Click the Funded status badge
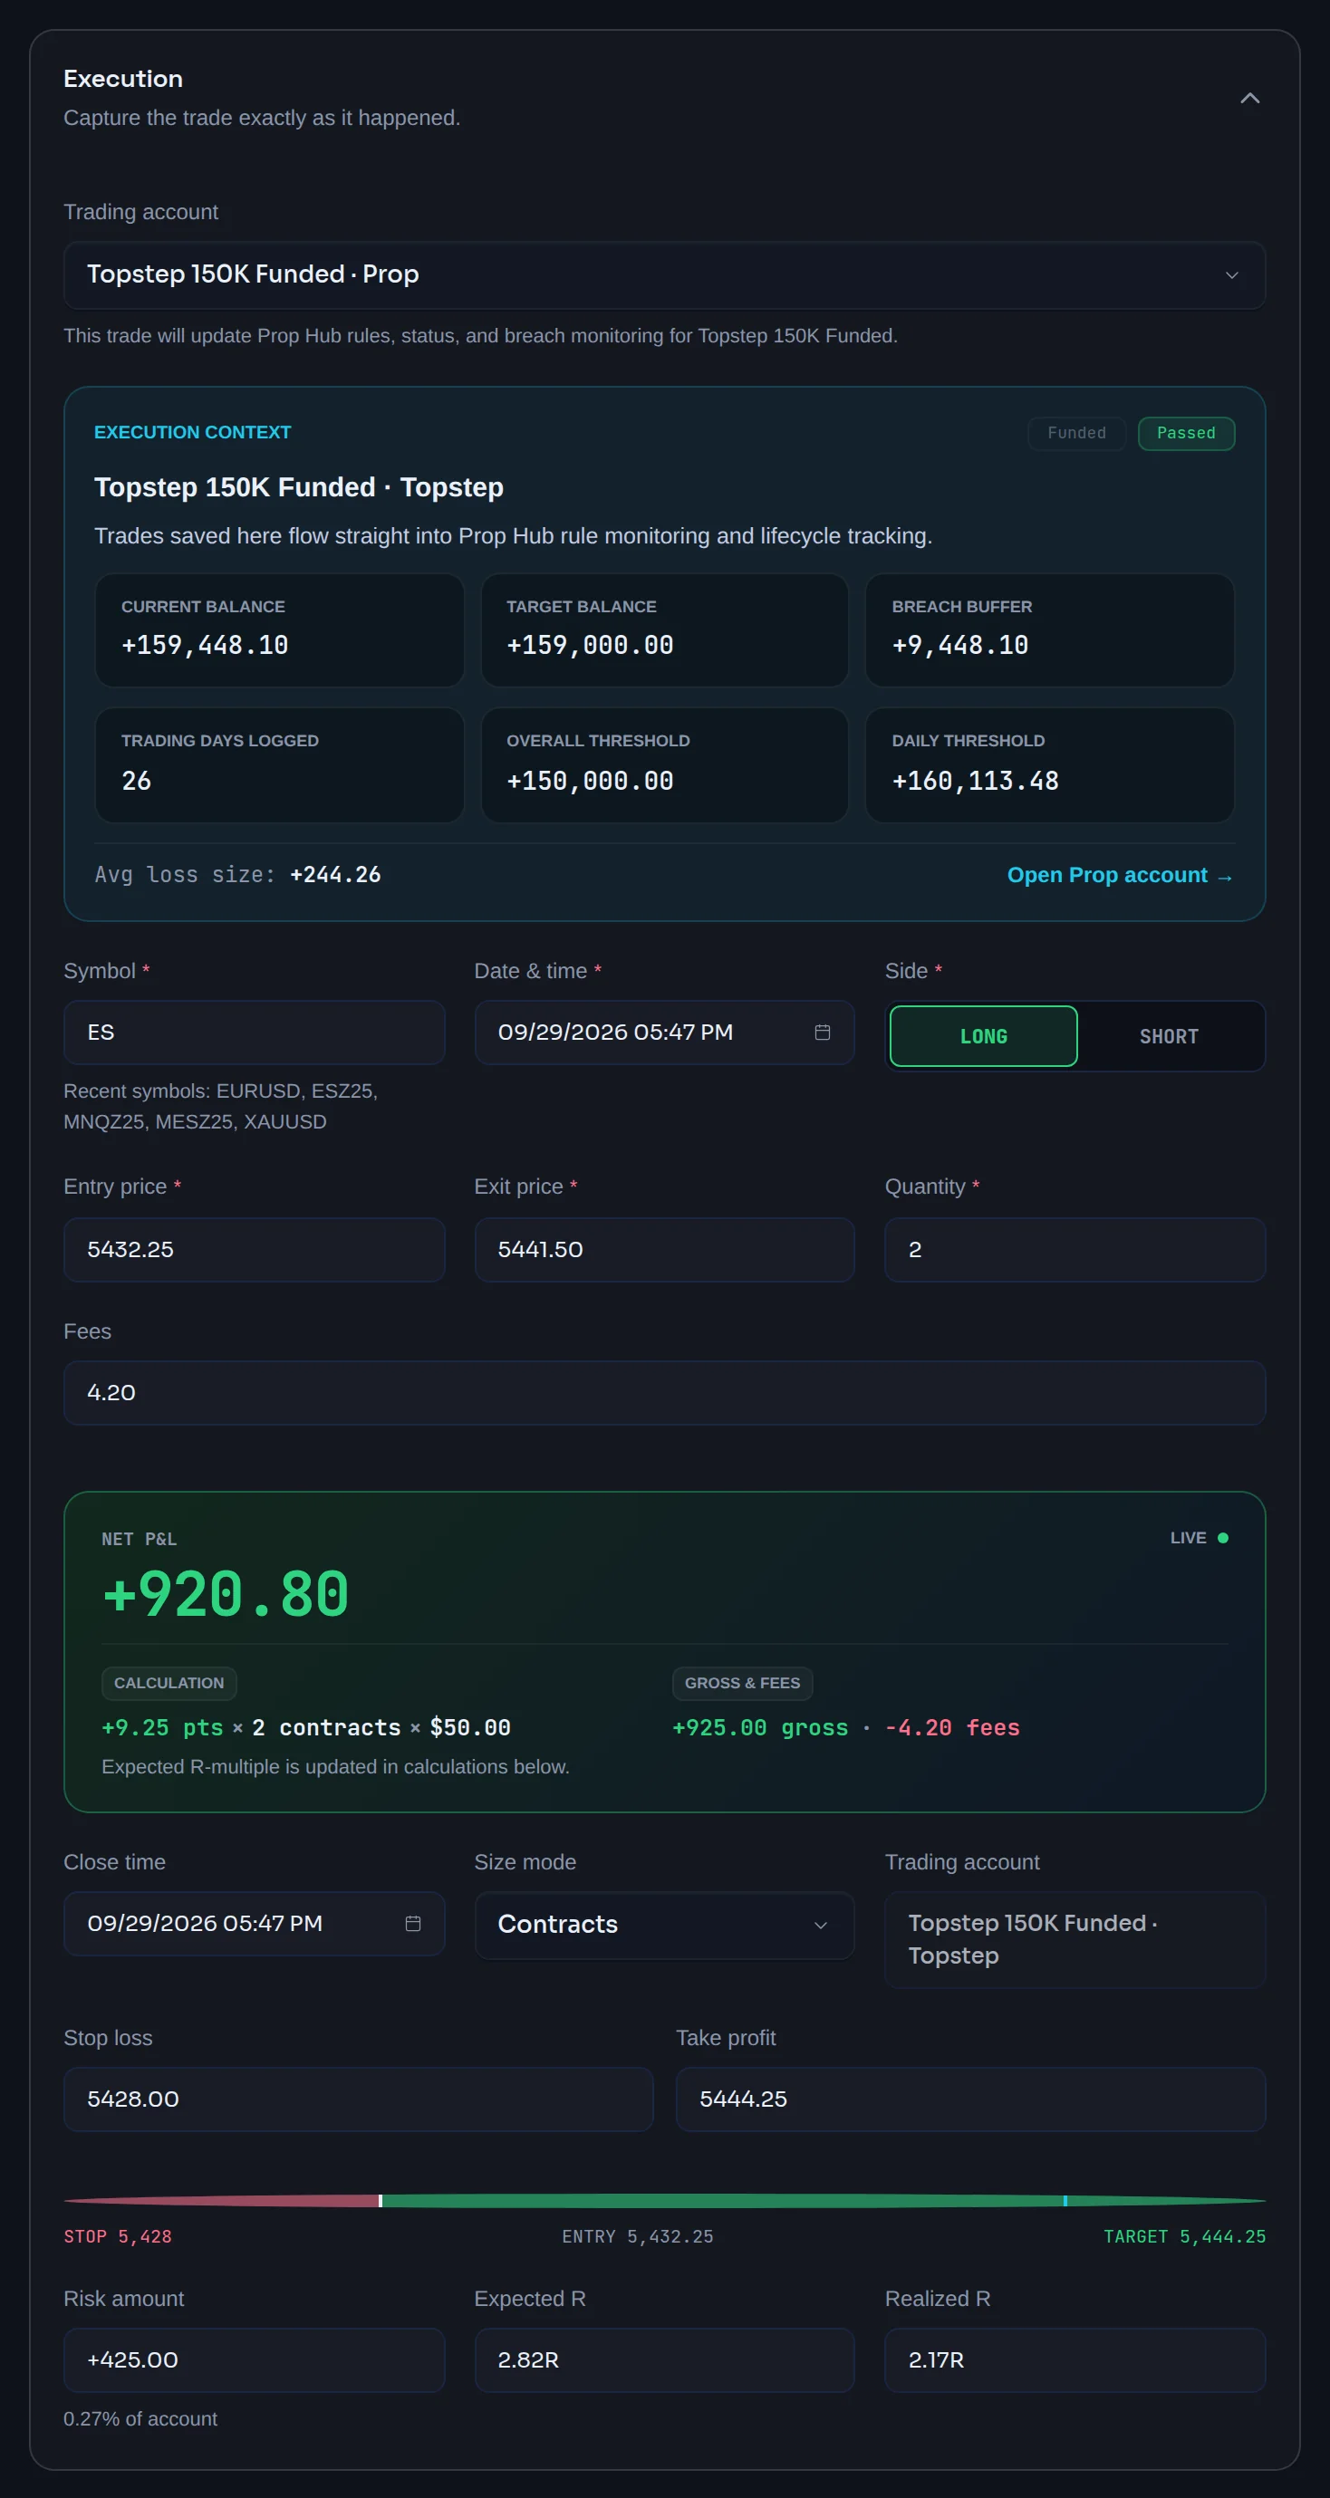The image size is (1330, 2498). [1075, 433]
